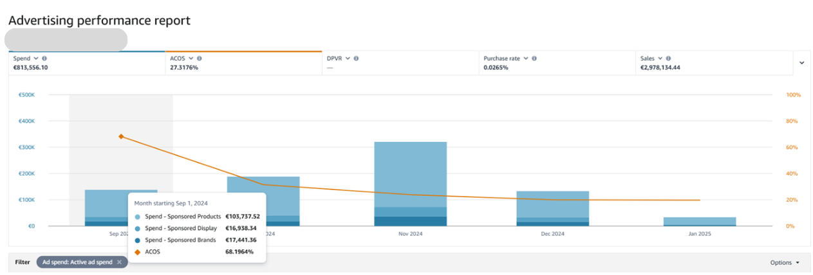813x275 pixels.
Task: Open the Sales metric dropdown
Action: 659,58
